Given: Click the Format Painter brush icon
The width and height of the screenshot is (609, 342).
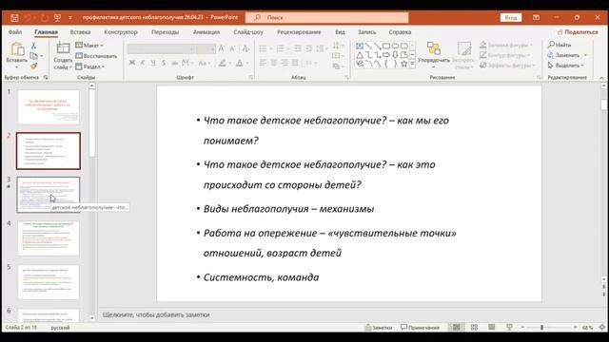Looking at the screenshot, I should tap(34, 66).
